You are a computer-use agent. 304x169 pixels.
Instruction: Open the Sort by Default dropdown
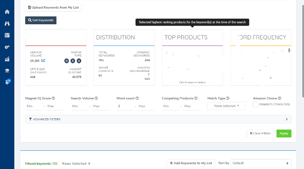pyautogui.click(x=261, y=163)
